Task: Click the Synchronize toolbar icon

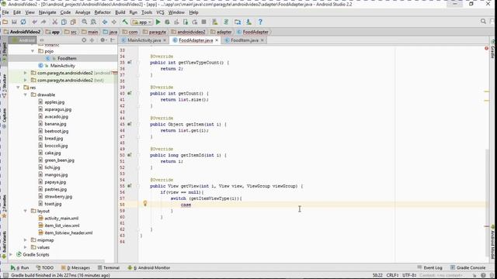Action: point(23,22)
